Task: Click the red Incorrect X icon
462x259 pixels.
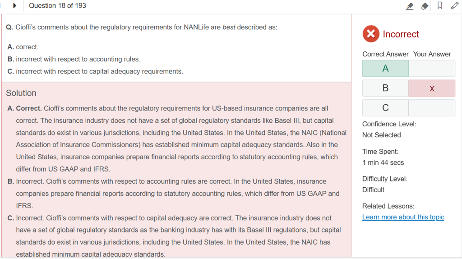Action: click(371, 34)
